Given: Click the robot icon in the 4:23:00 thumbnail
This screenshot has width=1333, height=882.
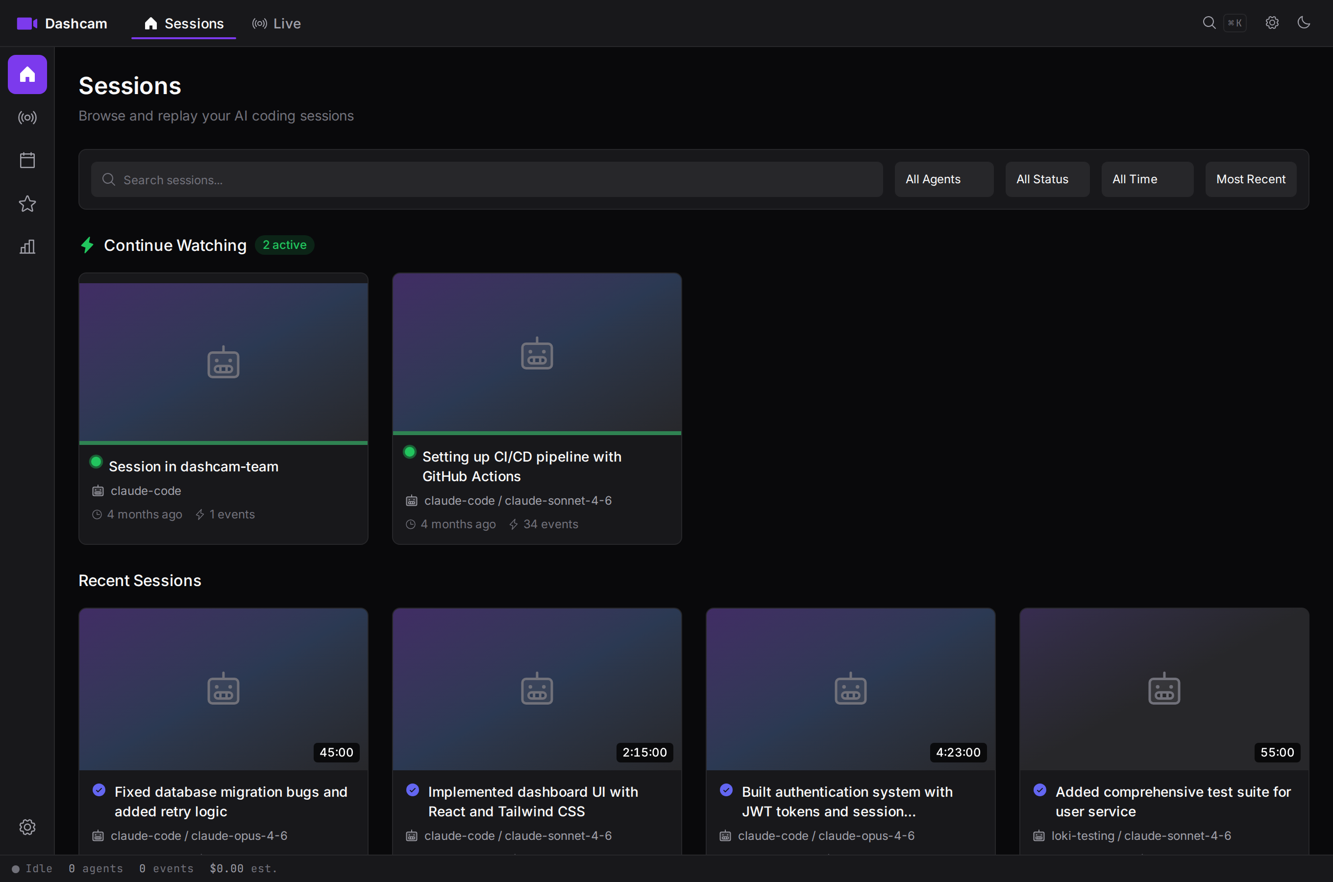Looking at the screenshot, I should tap(850, 688).
